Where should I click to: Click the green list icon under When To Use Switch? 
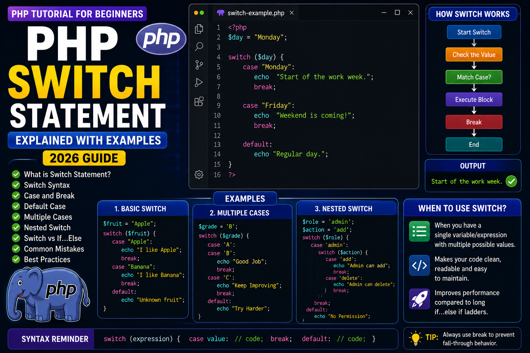point(419,231)
